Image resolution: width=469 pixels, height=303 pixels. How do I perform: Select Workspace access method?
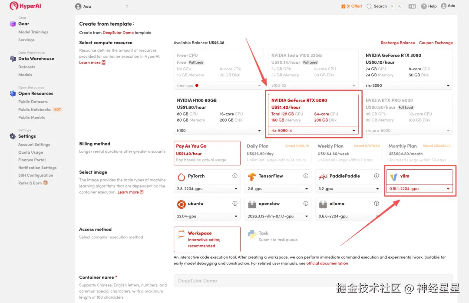click(x=207, y=239)
